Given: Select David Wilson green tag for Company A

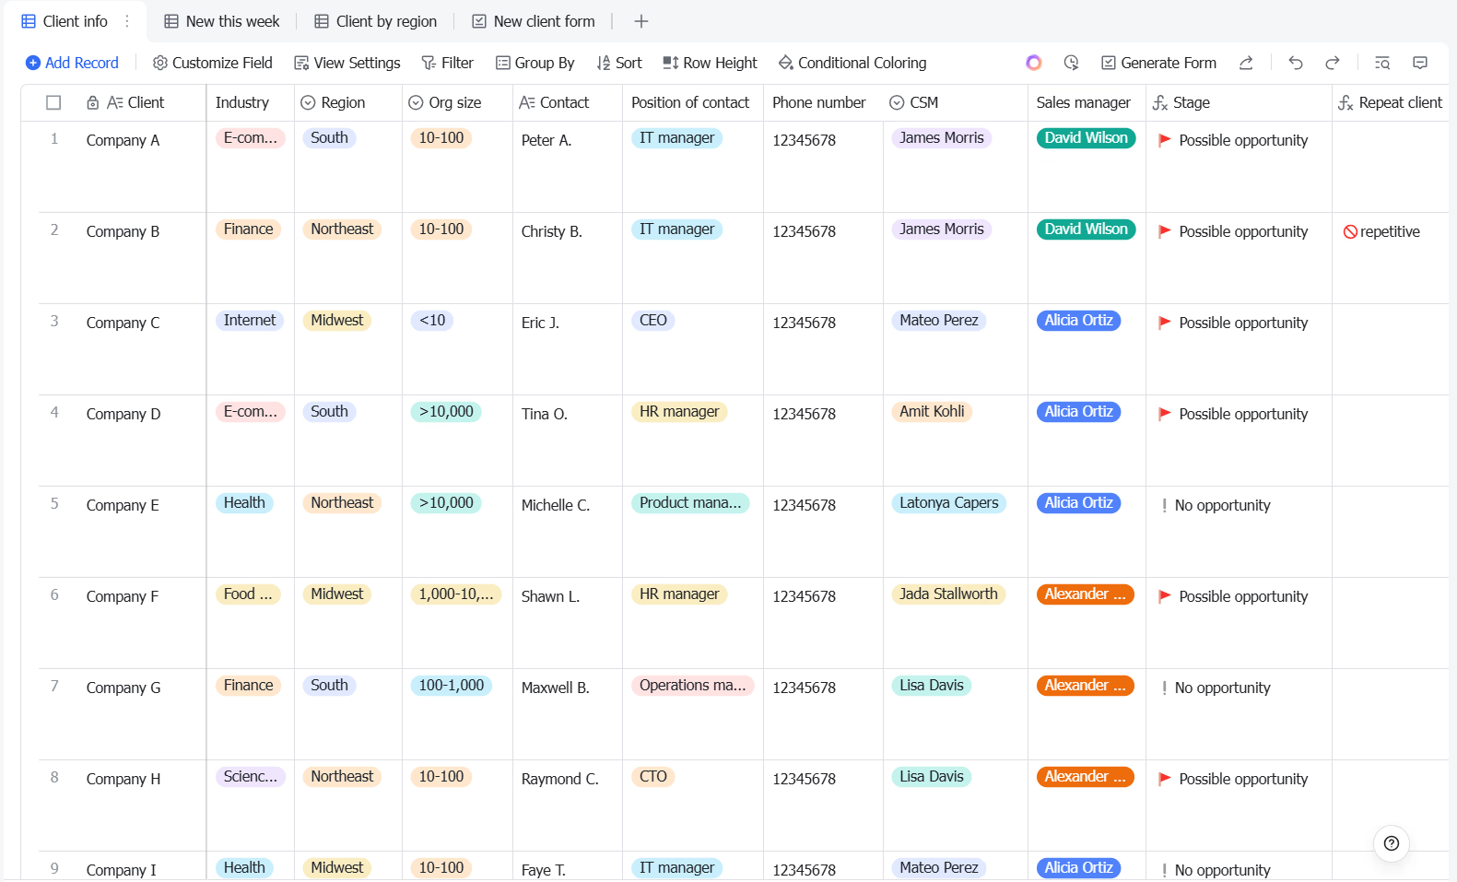Looking at the screenshot, I should pos(1086,138).
